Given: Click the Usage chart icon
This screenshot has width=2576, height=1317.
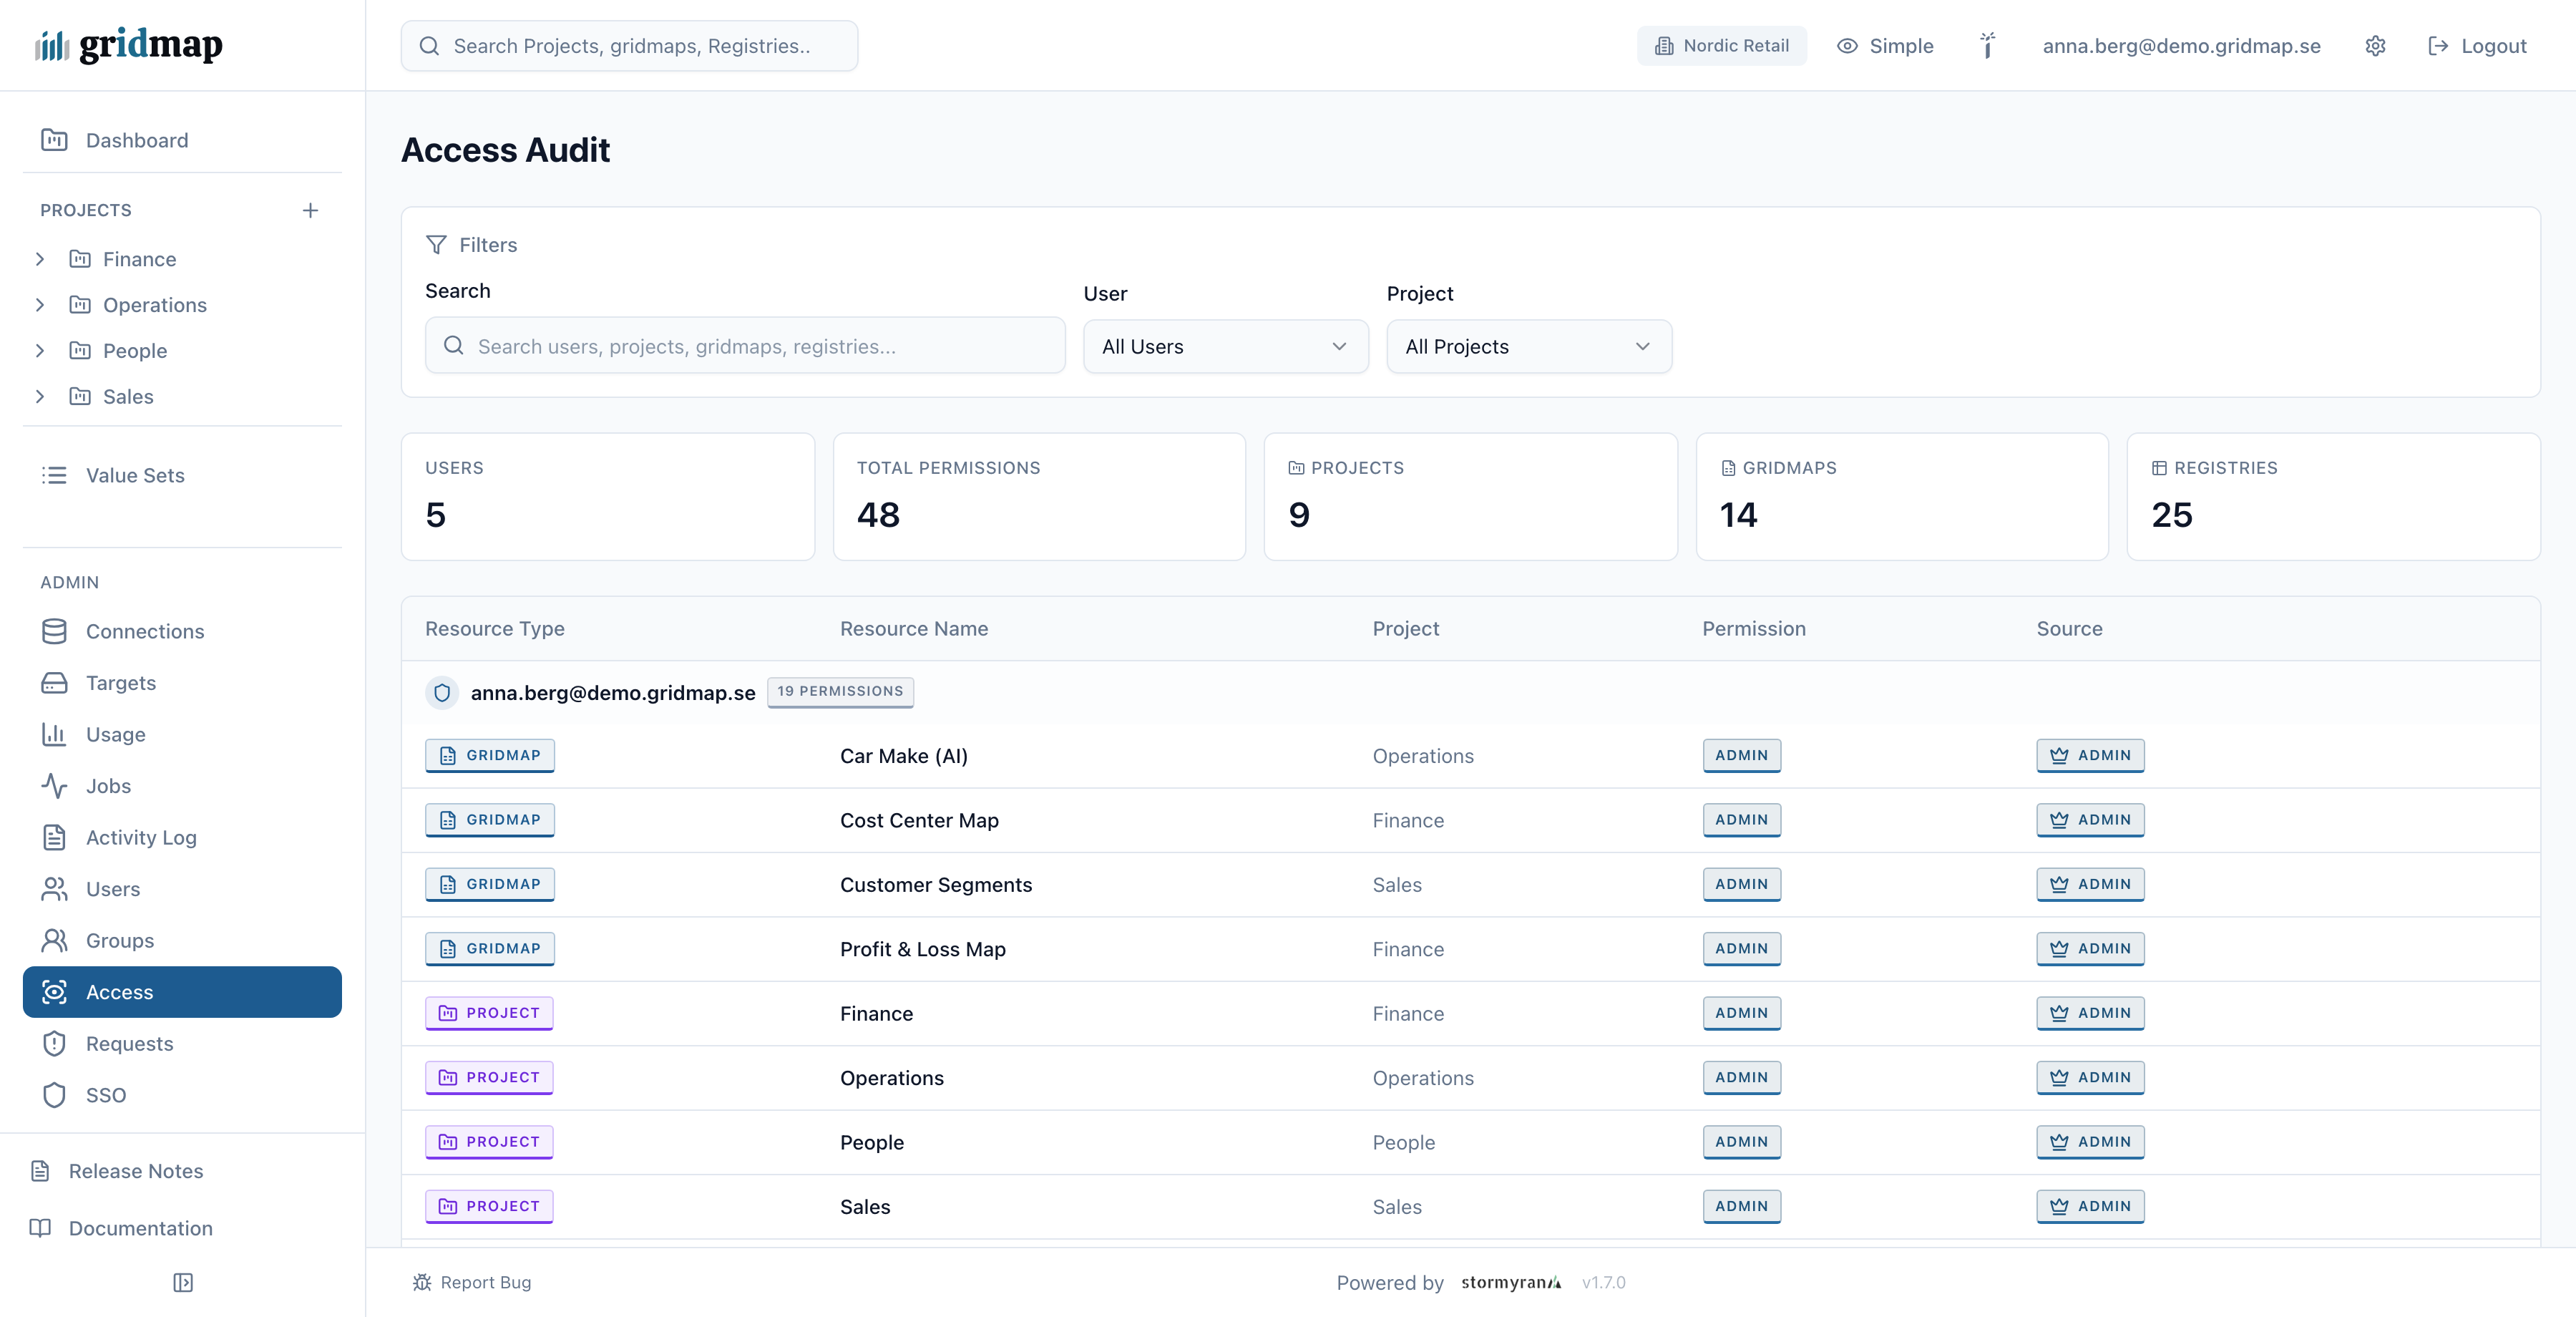Looking at the screenshot, I should [x=54, y=734].
